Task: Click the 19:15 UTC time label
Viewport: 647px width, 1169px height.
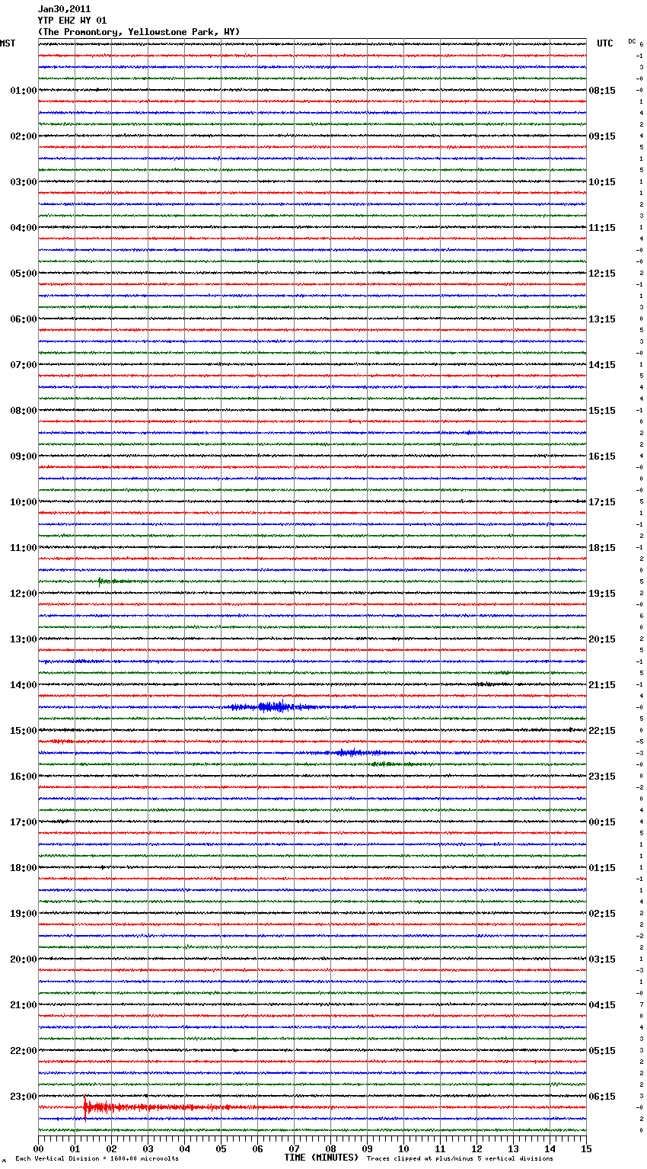Action: 602,594
